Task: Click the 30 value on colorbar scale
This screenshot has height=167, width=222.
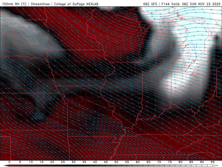Action: pos(74,162)
